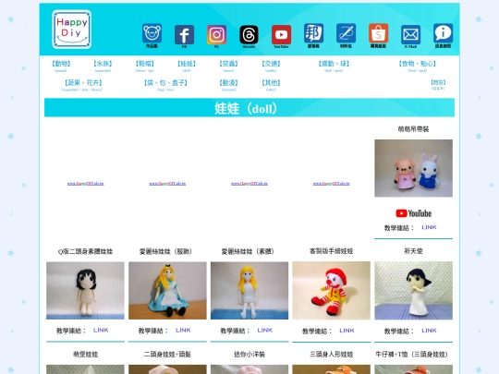The image size is (499, 374).
Task: Click the clown doll thumbnail
Action: pyautogui.click(x=332, y=290)
